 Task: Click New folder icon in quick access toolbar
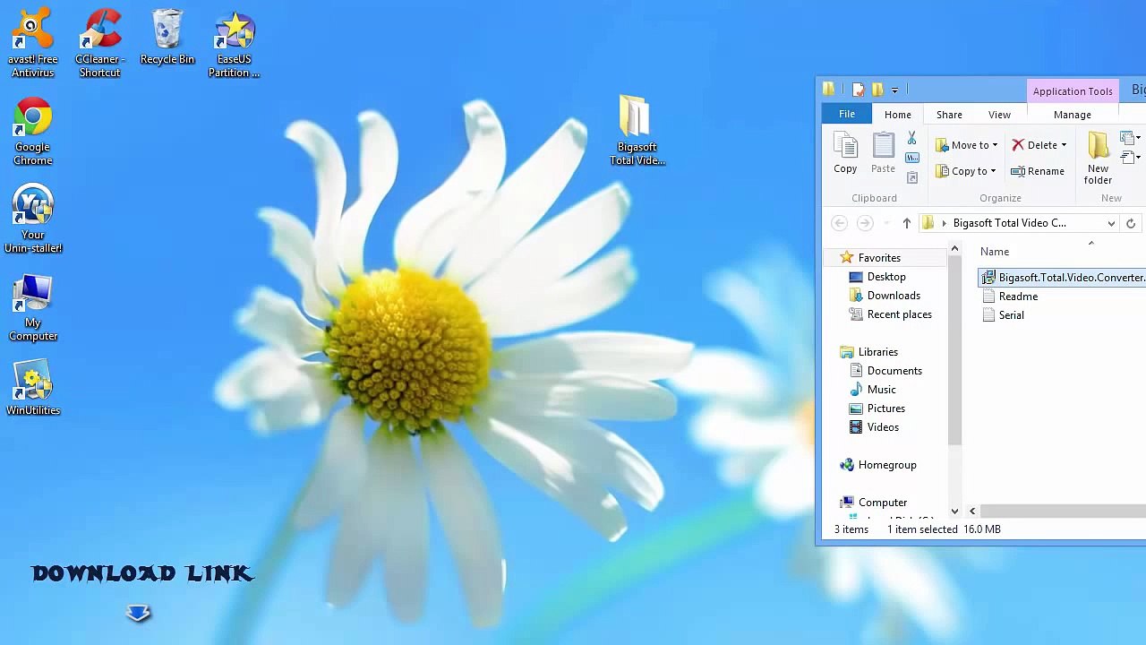pyautogui.click(x=877, y=89)
